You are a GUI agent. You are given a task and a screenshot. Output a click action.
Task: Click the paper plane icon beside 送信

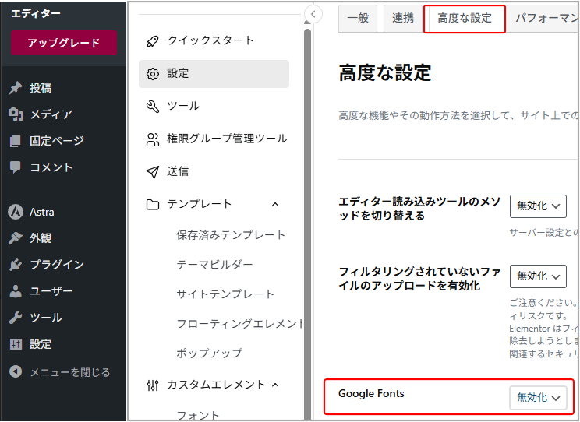(153, 171)
